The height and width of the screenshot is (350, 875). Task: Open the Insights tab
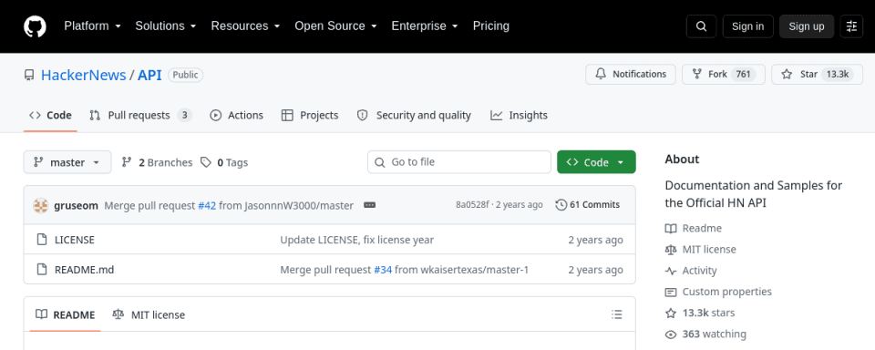[519, 116]
